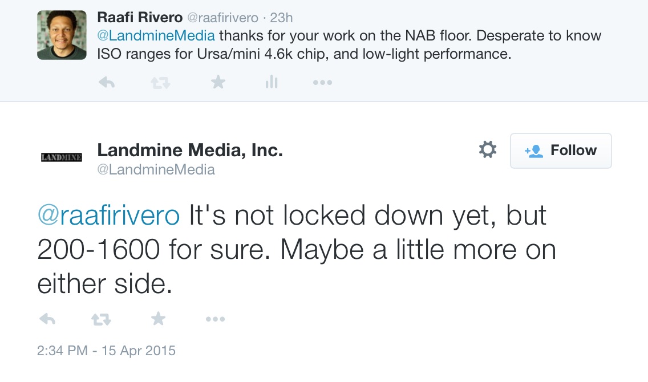
Task: Open Raafi Rivero's profile photo
Action: point(62,35)
